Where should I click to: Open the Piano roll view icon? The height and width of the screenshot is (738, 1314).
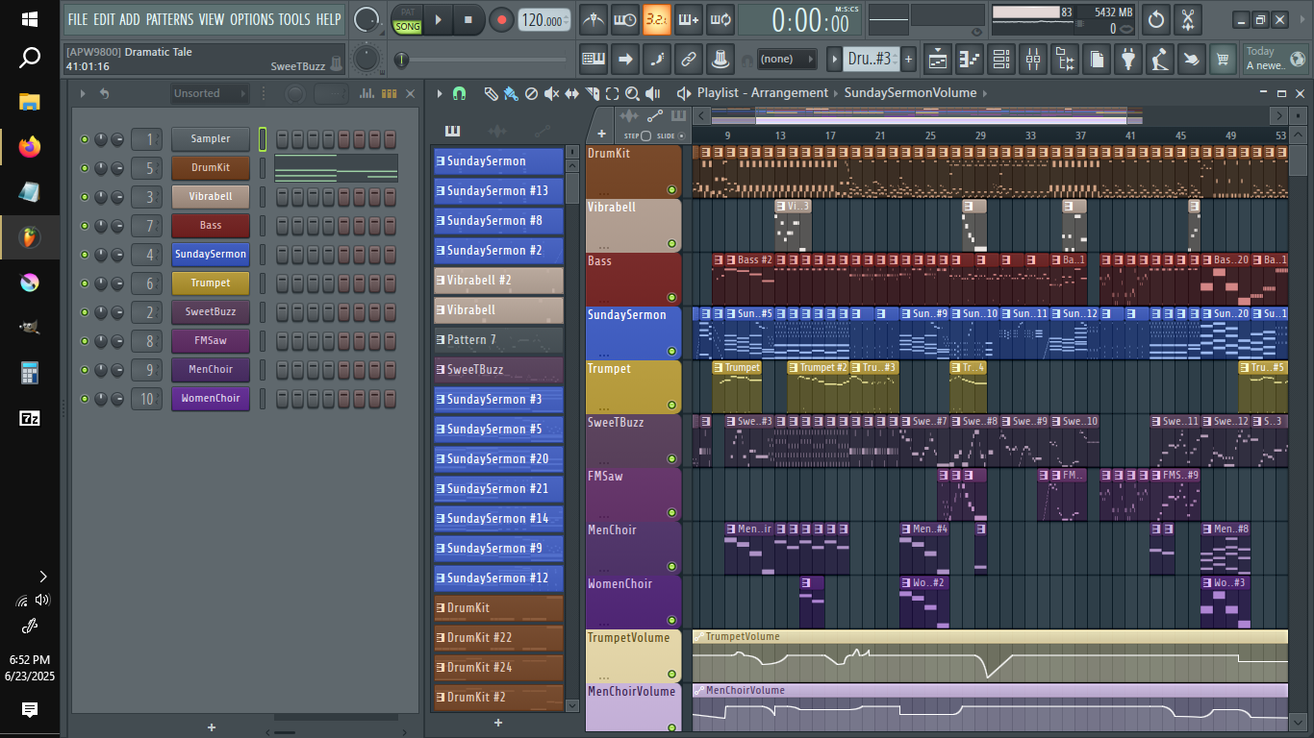pos(970,60)
